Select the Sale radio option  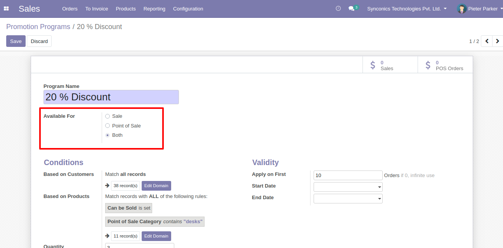point(108,116)
